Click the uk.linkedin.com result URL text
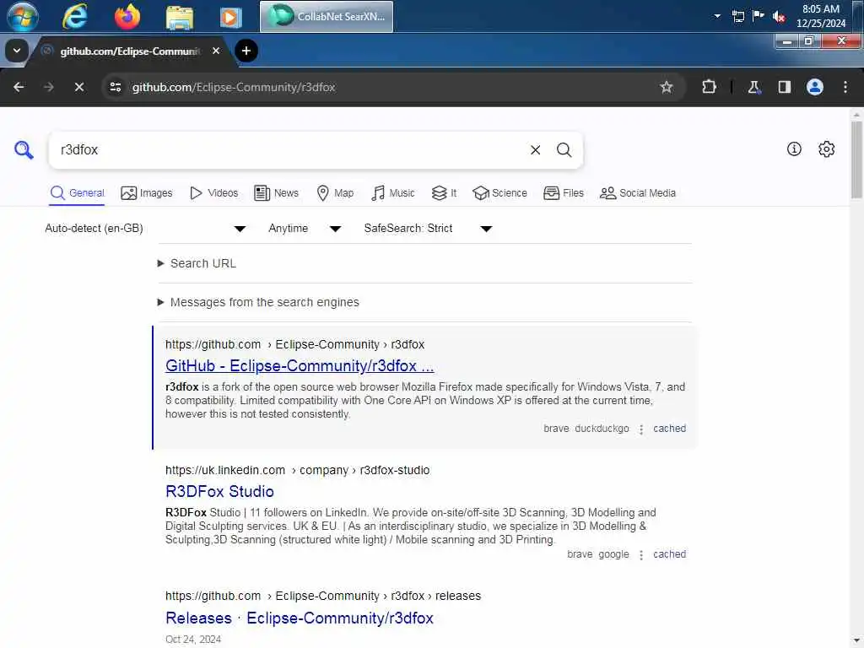864x648 pixels. click(x=298, y=470)
